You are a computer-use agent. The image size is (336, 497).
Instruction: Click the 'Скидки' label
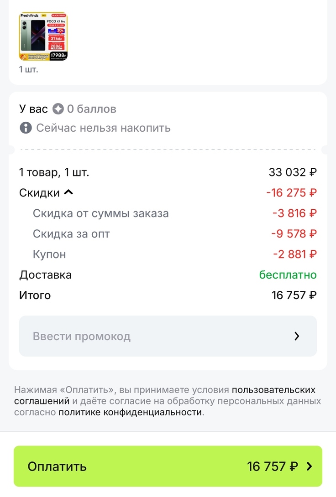(39, 192)
